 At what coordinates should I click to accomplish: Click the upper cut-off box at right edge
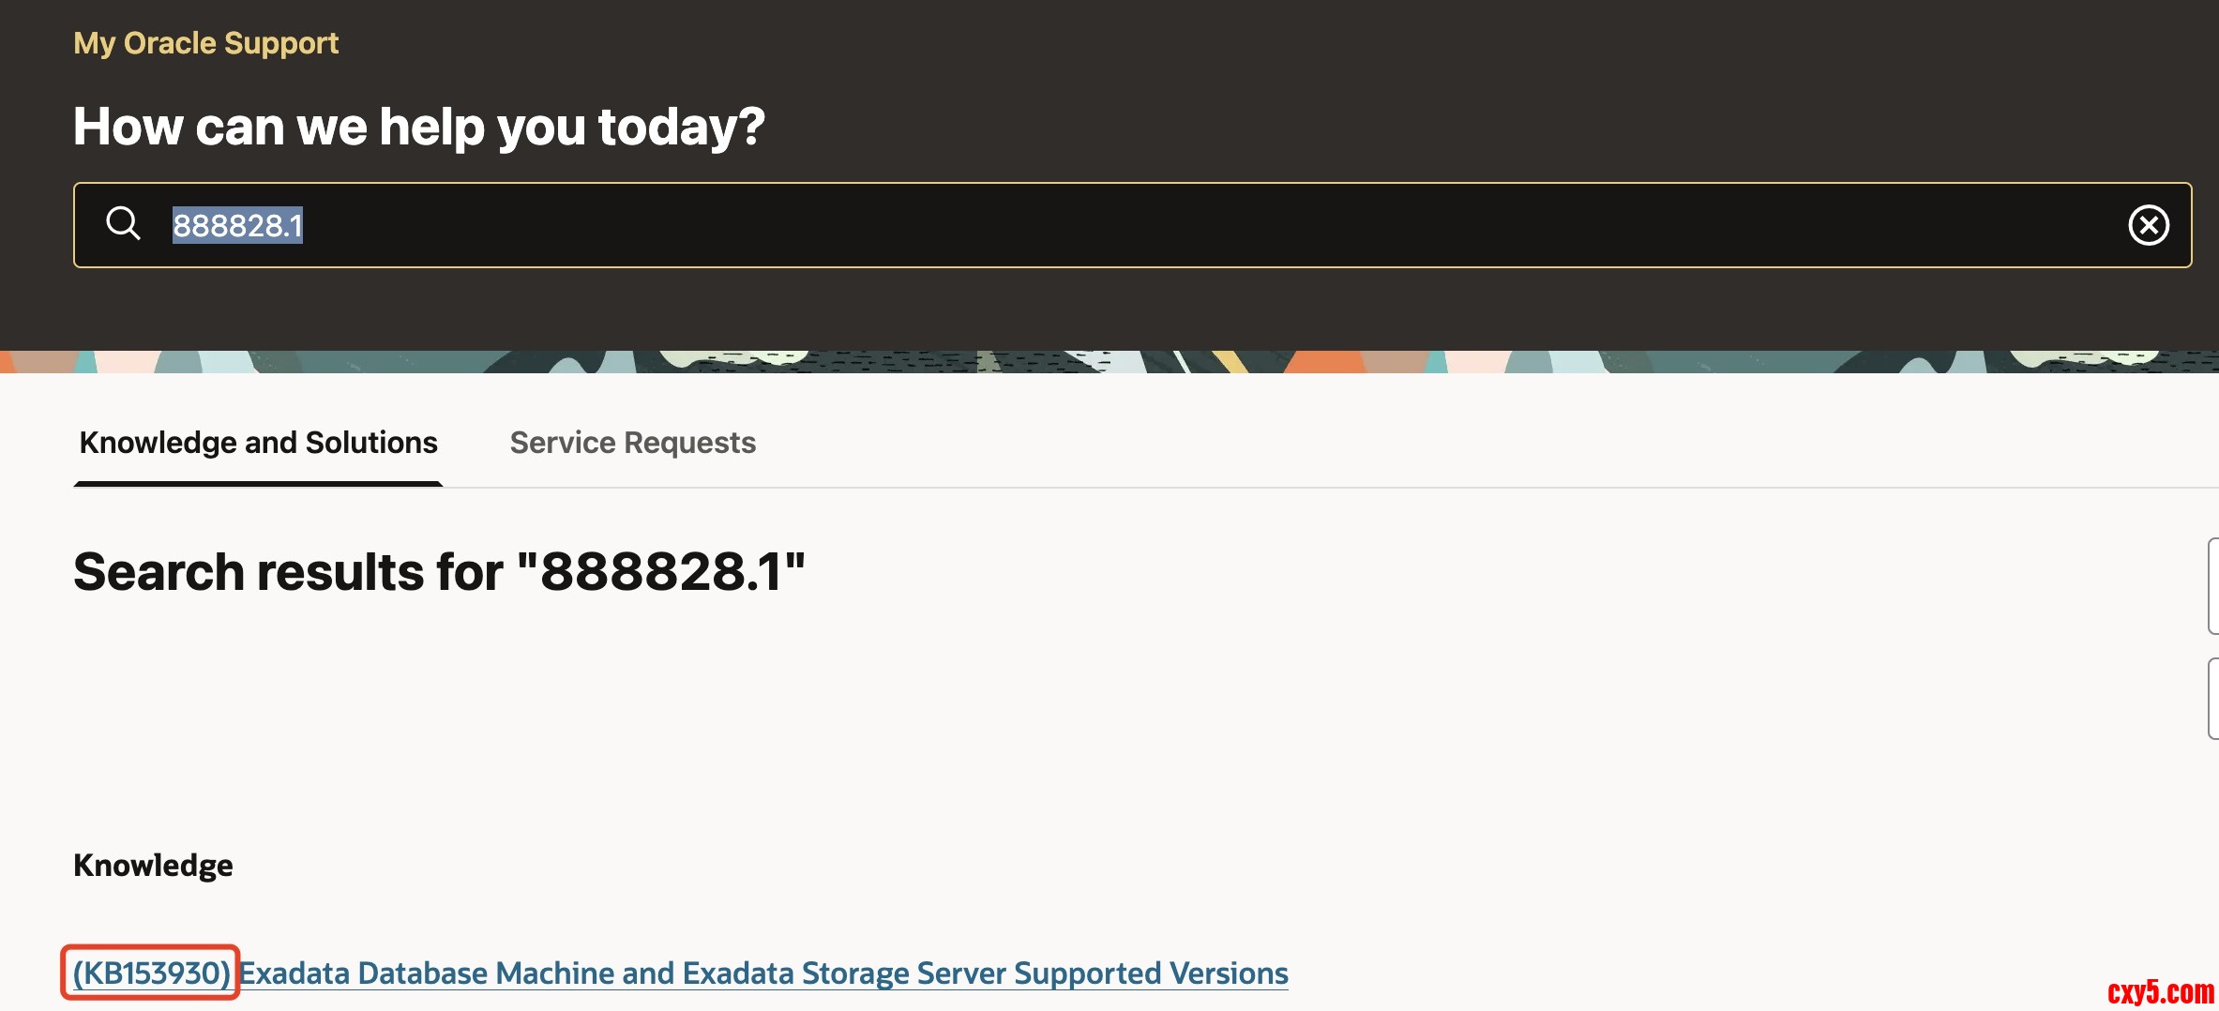pyautogui.click(x=2213, y=586)
